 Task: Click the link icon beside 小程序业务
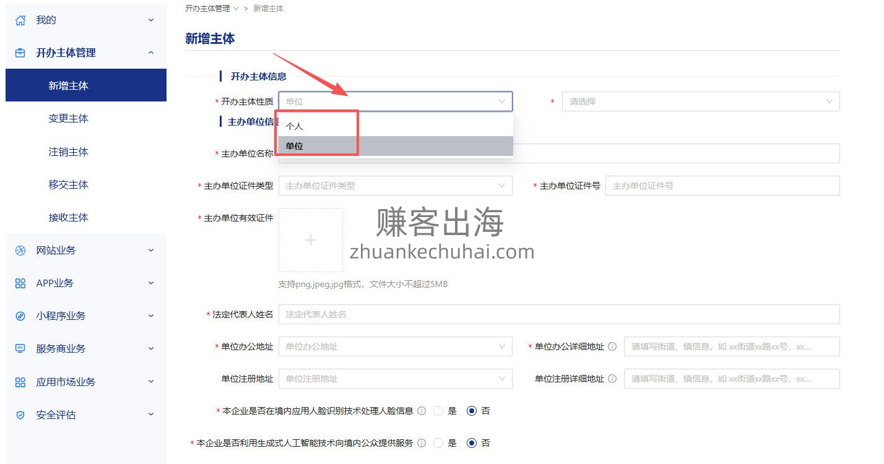click(x=20, y=316)
